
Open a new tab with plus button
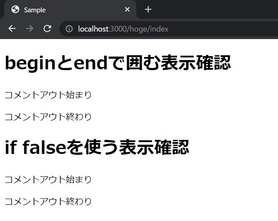[x=148, y=9]
